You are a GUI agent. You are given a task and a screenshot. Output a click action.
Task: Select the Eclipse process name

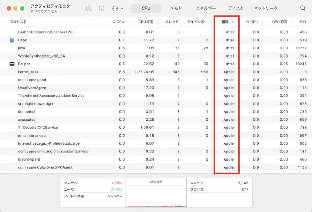point(24,64)
